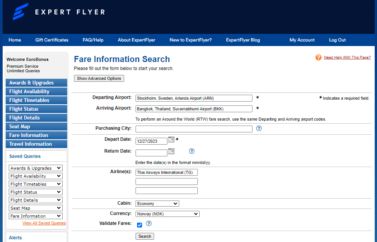This screenshot has height=242, width=377.
Task: Expand Awards & Upgrades saved queries dropdown
Action: (36, 168)
